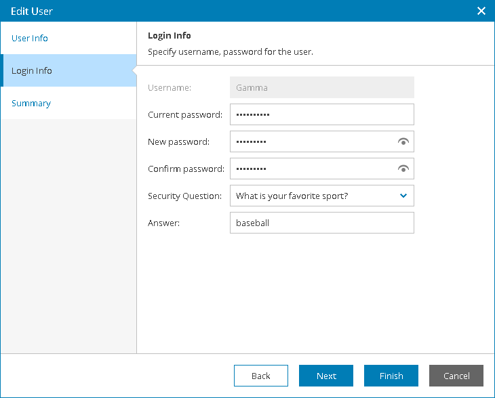
Task: Click the Back button
Action: point(261,376)
